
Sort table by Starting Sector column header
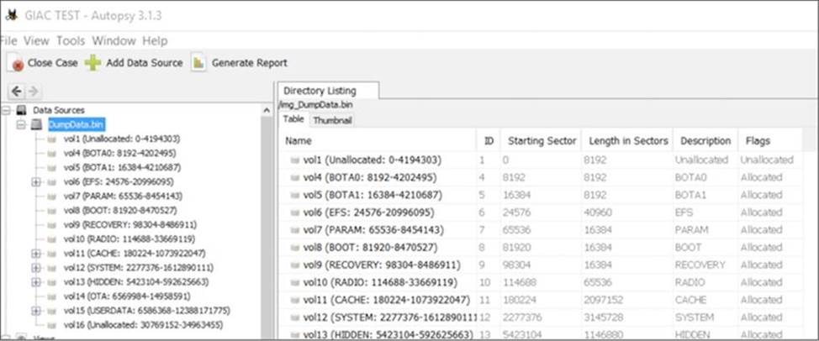click(542, 141)
